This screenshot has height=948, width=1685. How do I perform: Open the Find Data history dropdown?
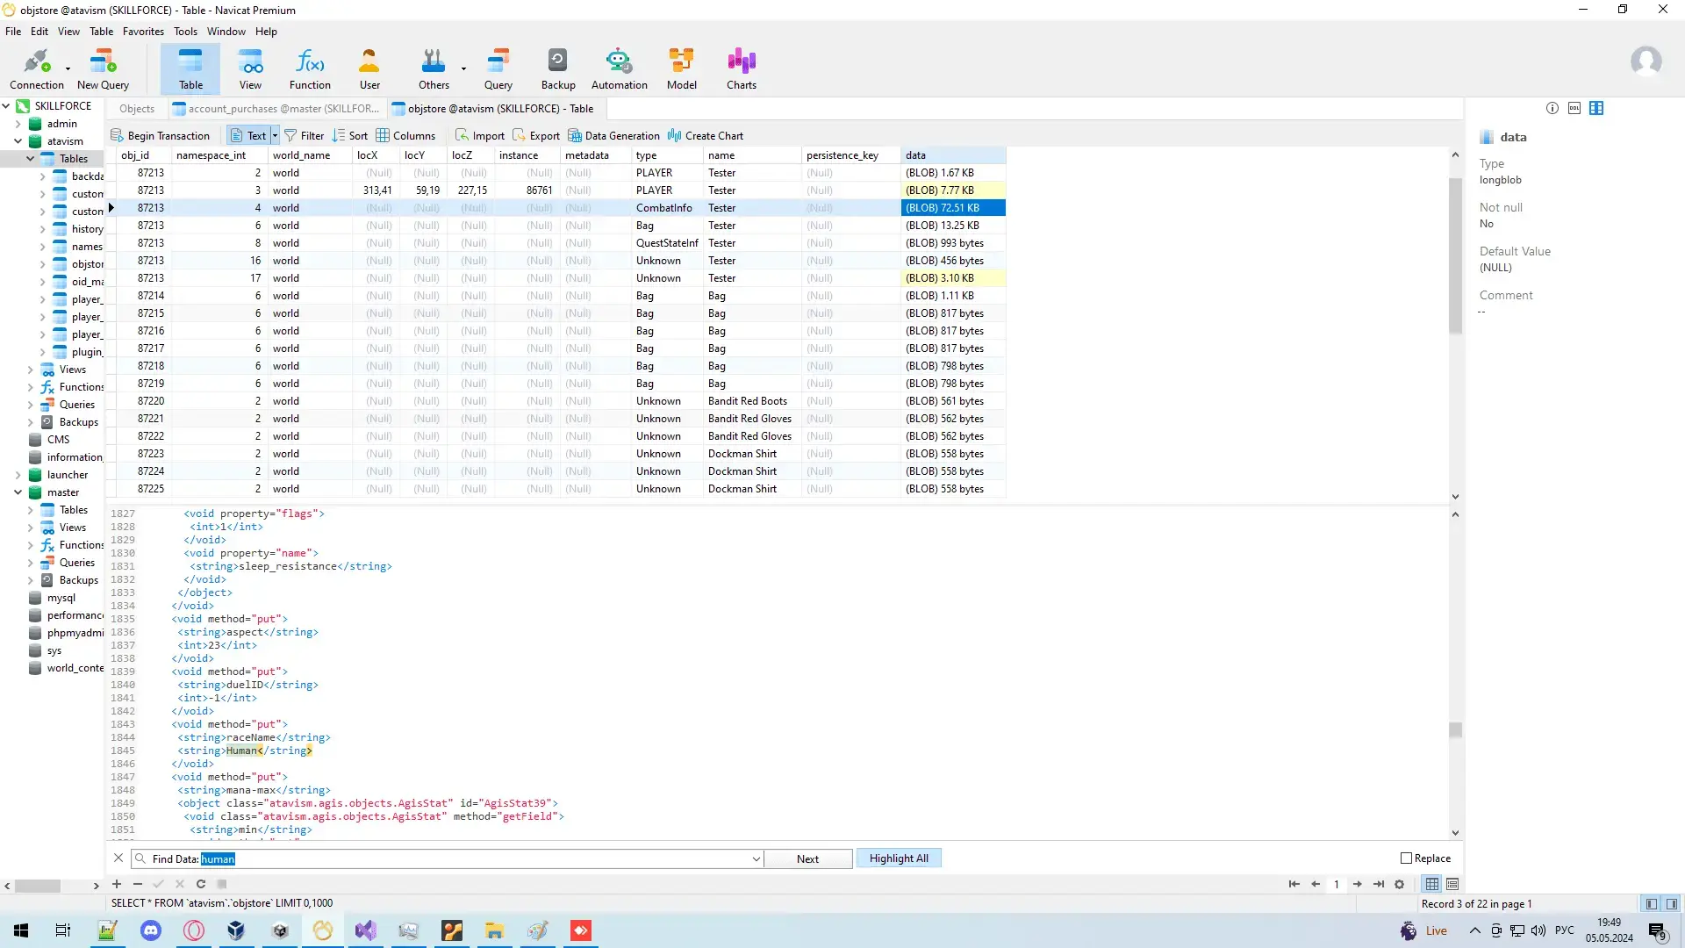756,858
